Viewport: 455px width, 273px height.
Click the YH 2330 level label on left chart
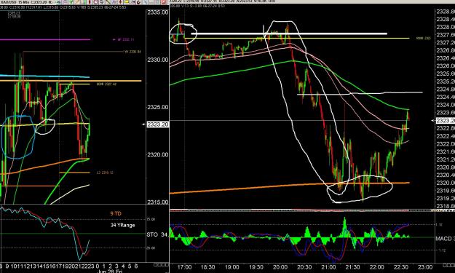coord(132,52)
